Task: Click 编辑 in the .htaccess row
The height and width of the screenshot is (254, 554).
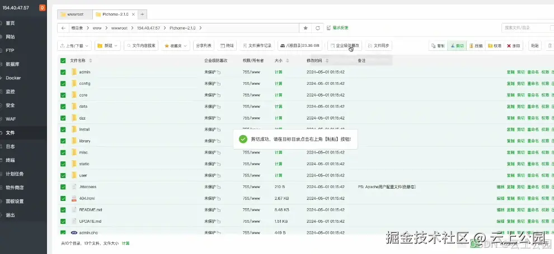Action: coord(500,186)
